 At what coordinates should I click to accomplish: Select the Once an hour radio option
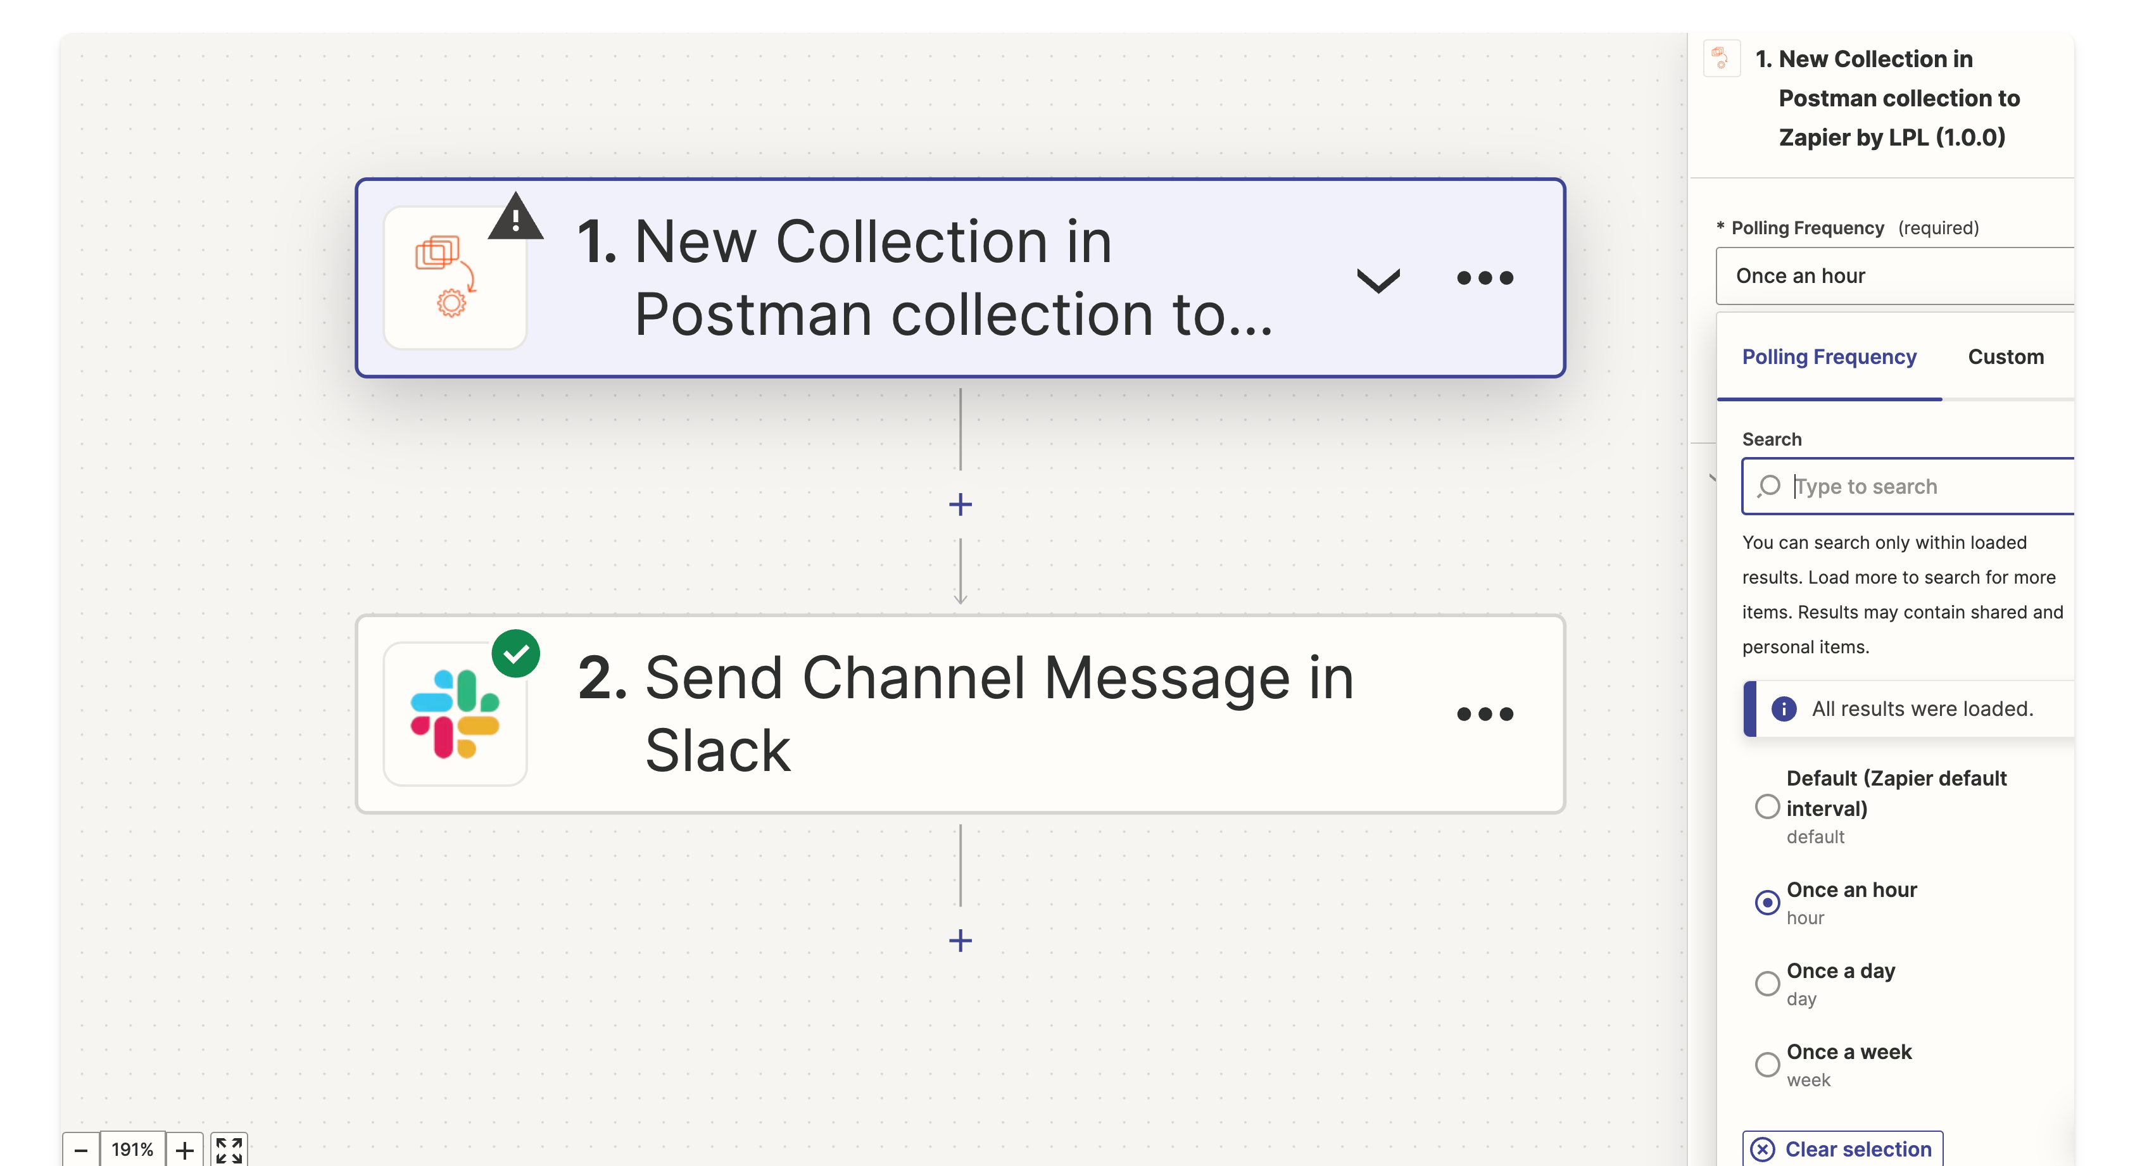(1767, 903)
